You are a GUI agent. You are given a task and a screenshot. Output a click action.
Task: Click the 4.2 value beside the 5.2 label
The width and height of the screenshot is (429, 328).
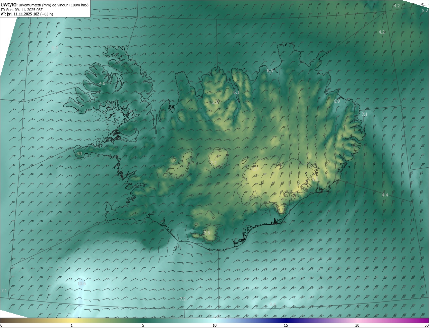pos(396,6)
